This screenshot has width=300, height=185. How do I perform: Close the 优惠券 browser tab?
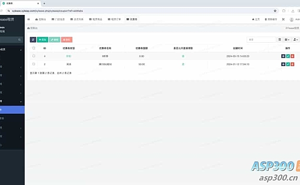coord(38,3)
